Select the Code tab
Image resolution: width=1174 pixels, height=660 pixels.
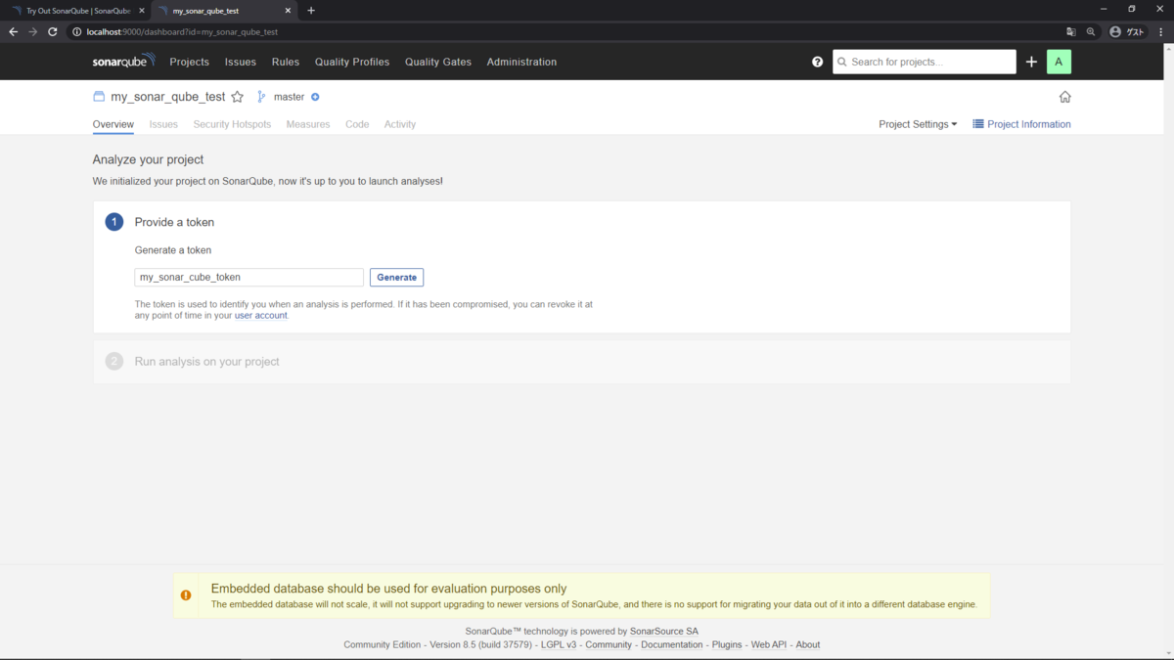(x=357, y=124)
